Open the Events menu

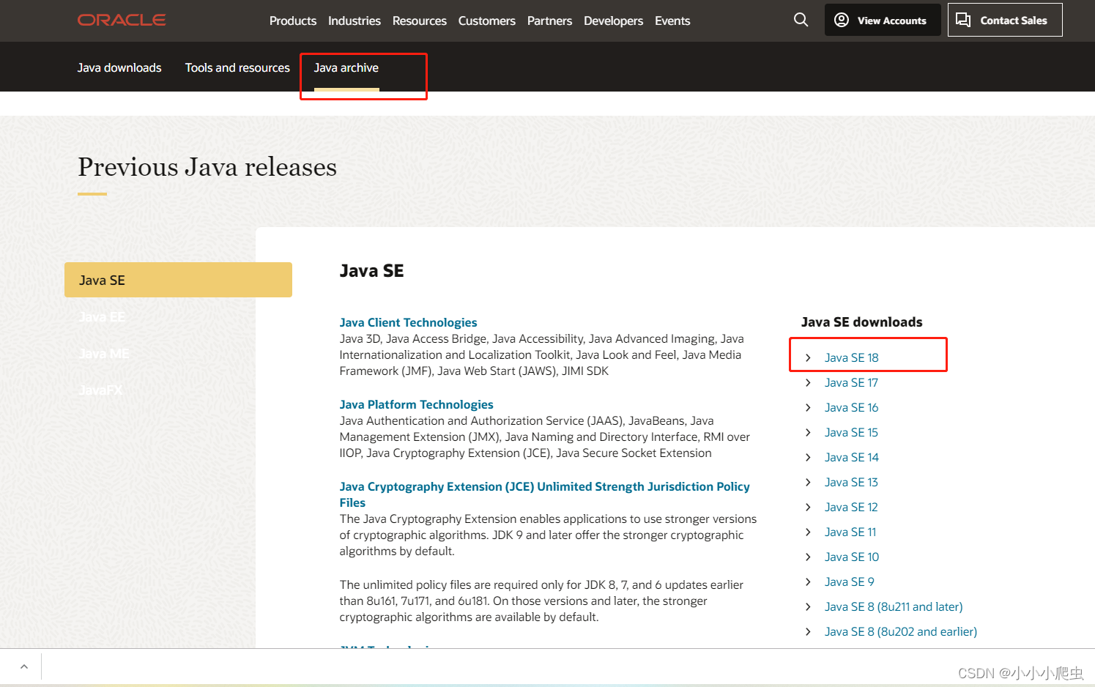[672, 21]
